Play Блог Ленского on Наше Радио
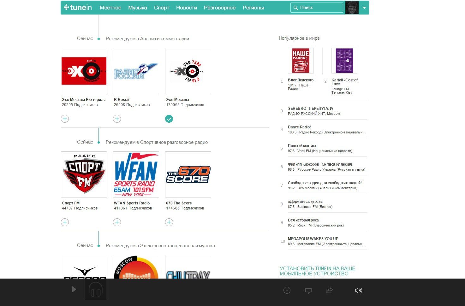Image resolution: width=465 pixels, height=306 pixels. point(301,80)
